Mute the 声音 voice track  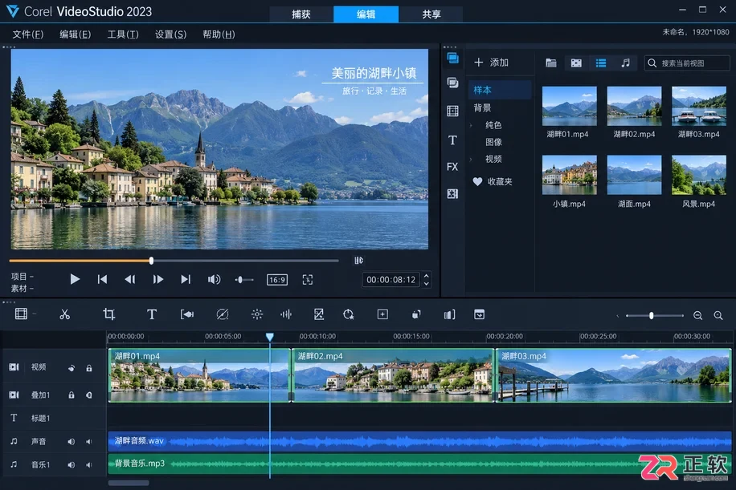pos(72,441)
